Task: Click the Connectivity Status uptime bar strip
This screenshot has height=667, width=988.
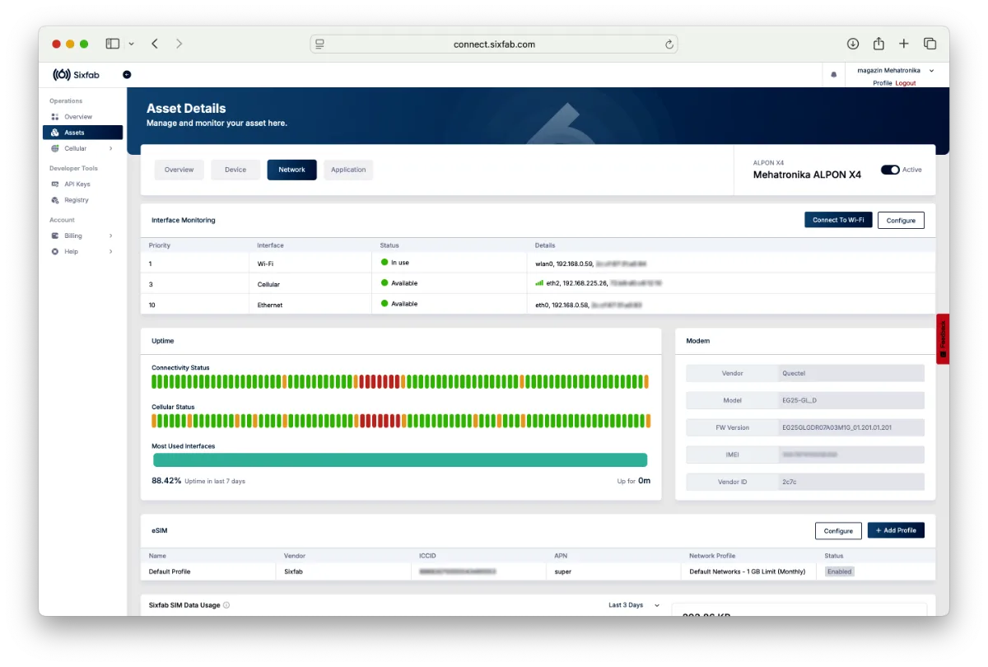Action: coord(401,382)
